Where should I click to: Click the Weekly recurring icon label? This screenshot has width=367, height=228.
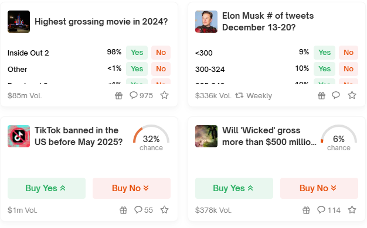click(253, 96)
